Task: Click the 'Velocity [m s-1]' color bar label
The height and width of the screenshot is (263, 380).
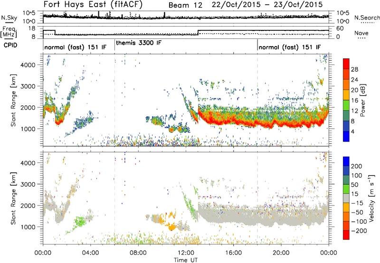Action: click(371, 198)
